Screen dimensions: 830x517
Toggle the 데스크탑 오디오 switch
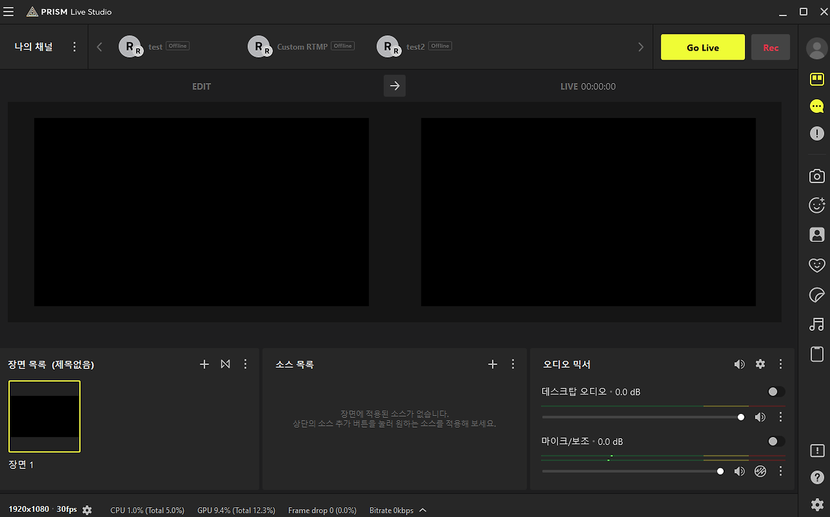(776, 392)
